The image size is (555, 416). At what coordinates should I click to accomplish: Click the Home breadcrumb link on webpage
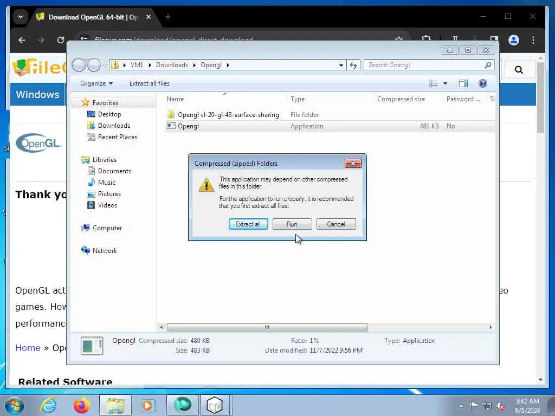(x=28, y=348)
